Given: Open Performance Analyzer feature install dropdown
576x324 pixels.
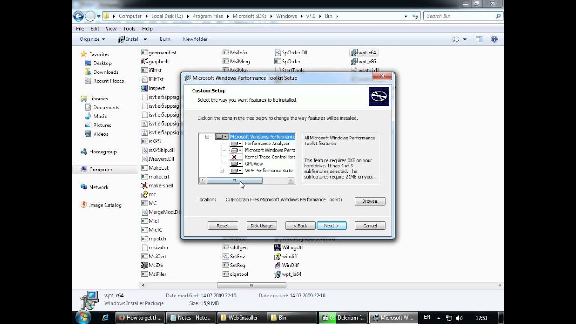Looking at the screenshot, I should 236,144.
